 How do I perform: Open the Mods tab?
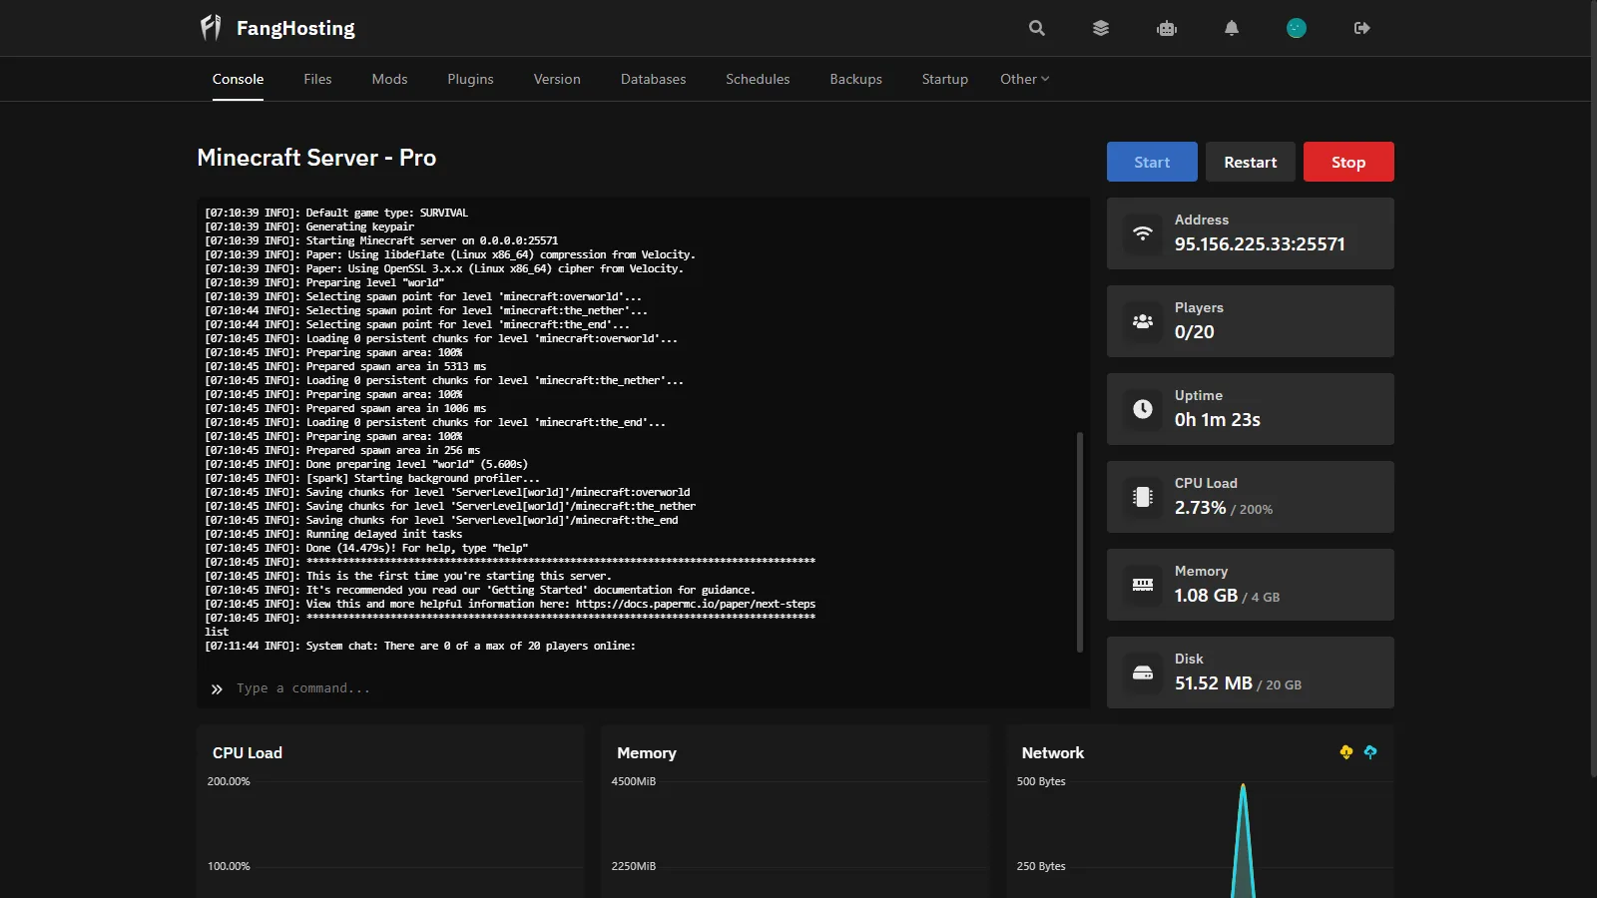pyautogui.click(x=389, y=79)
